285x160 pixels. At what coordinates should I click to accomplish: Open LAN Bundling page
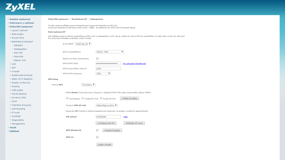[x=18, y=109]
